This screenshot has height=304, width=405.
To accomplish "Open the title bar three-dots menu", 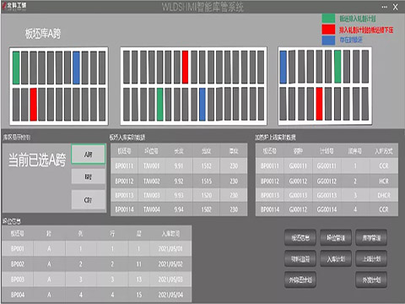I will click(385, 7).
